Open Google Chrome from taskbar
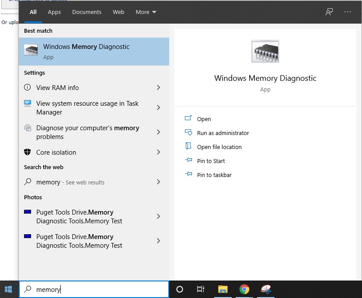The image size is (362, 298). click(x=244, y=289)
